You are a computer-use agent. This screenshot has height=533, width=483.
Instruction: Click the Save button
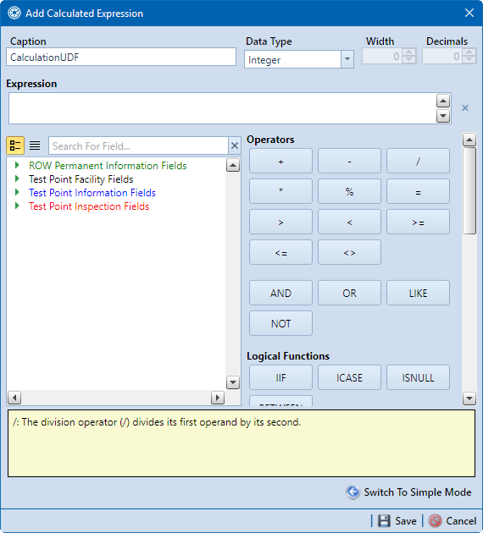(x=397, y=520)
